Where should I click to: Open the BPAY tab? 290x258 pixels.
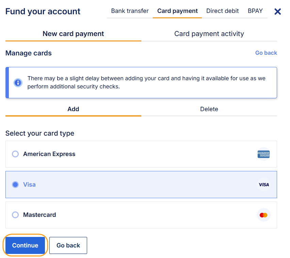(x=255, y=11)
